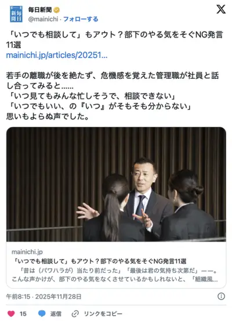This screenshot has height=321, width=232.
Task: Click the like count 15
Action: pyautogui.click(x=23, y=313)
